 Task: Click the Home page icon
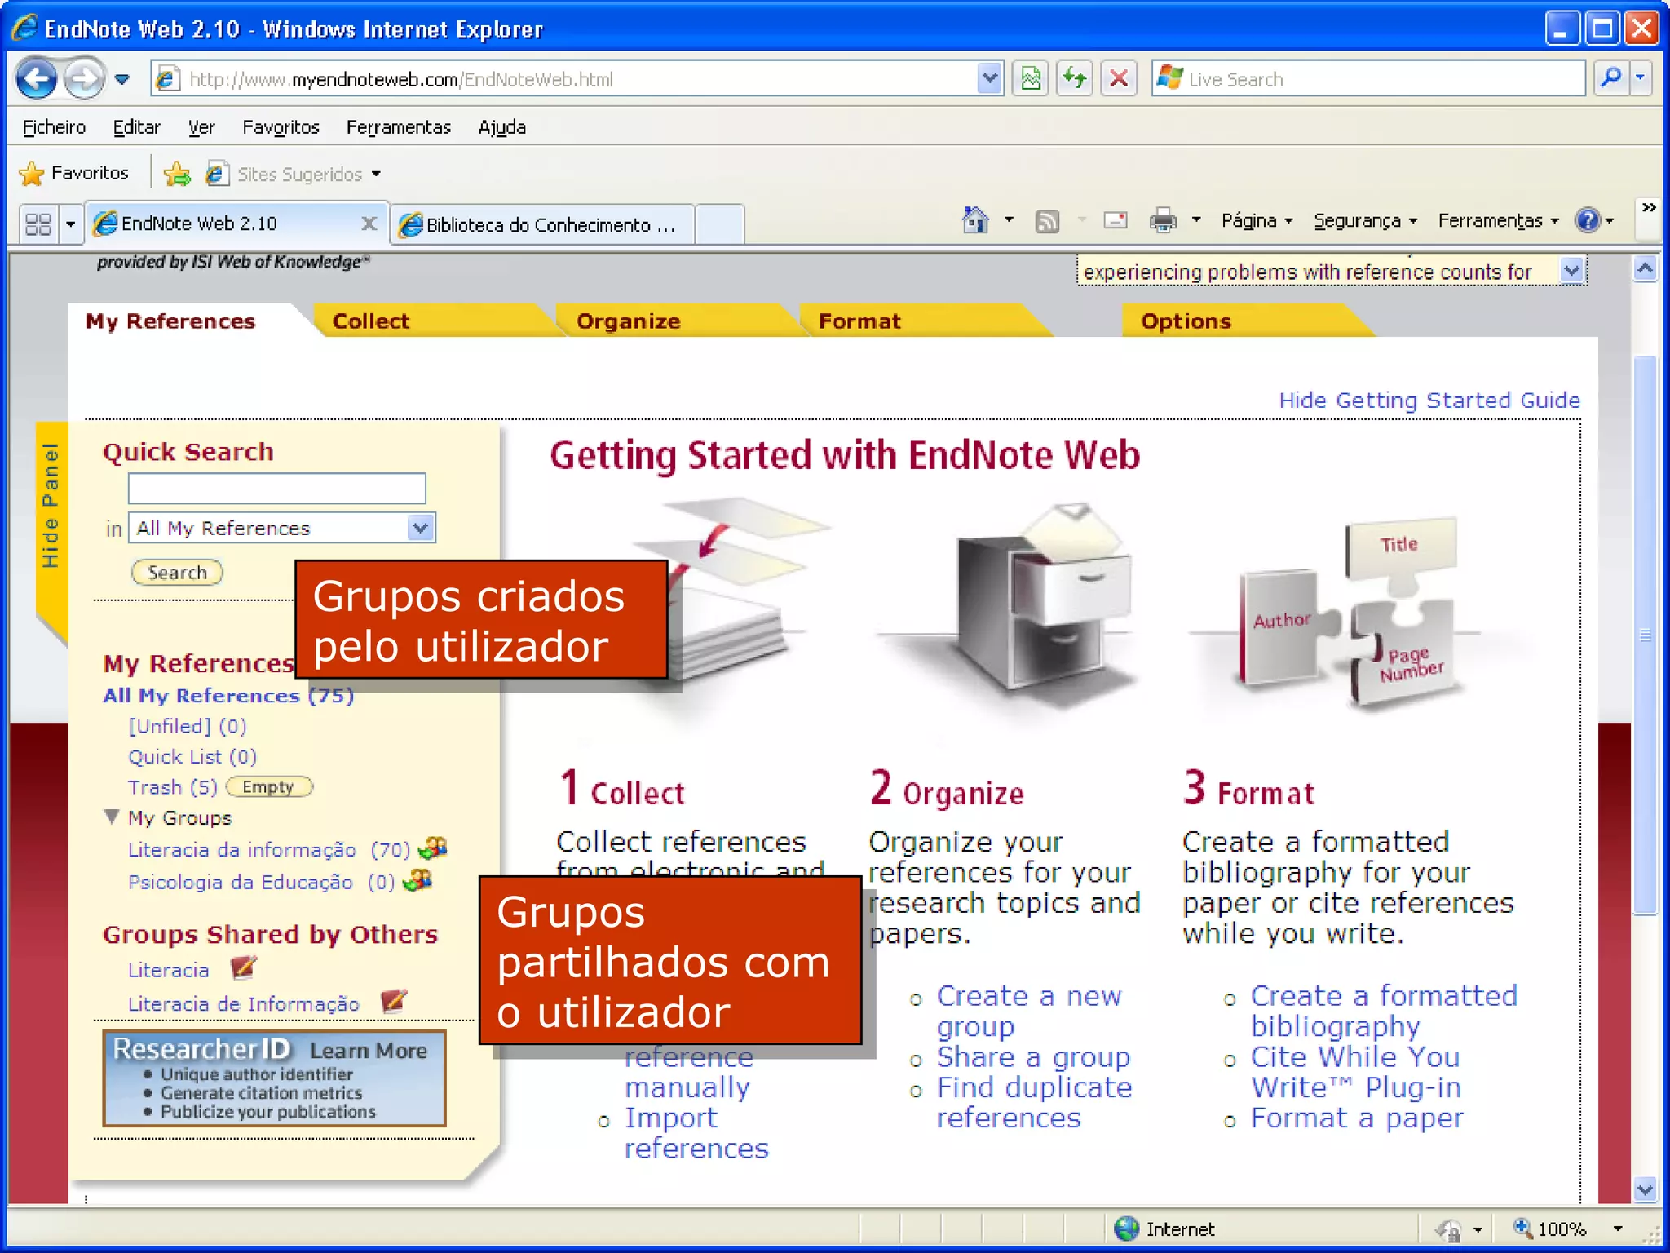(975, 220)
